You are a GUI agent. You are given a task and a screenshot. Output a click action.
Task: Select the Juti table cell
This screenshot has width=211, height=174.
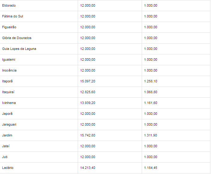5,157
